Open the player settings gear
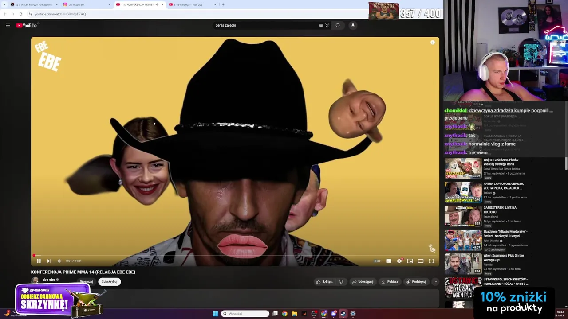The height and width of the screenshot is (319, 568). coord(399,261)
